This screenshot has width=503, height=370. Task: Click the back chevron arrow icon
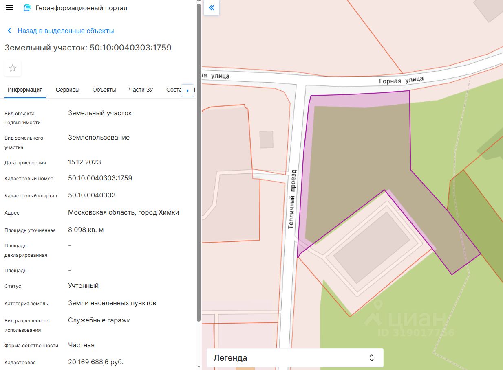9,31
